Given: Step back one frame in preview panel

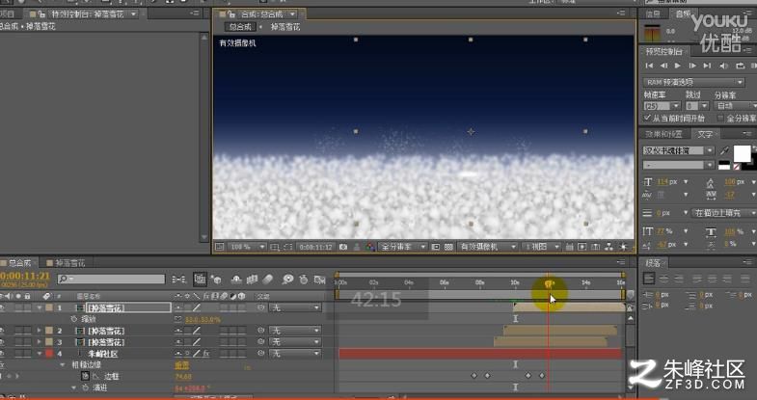Looking at the screenshot, I should 663,66.
